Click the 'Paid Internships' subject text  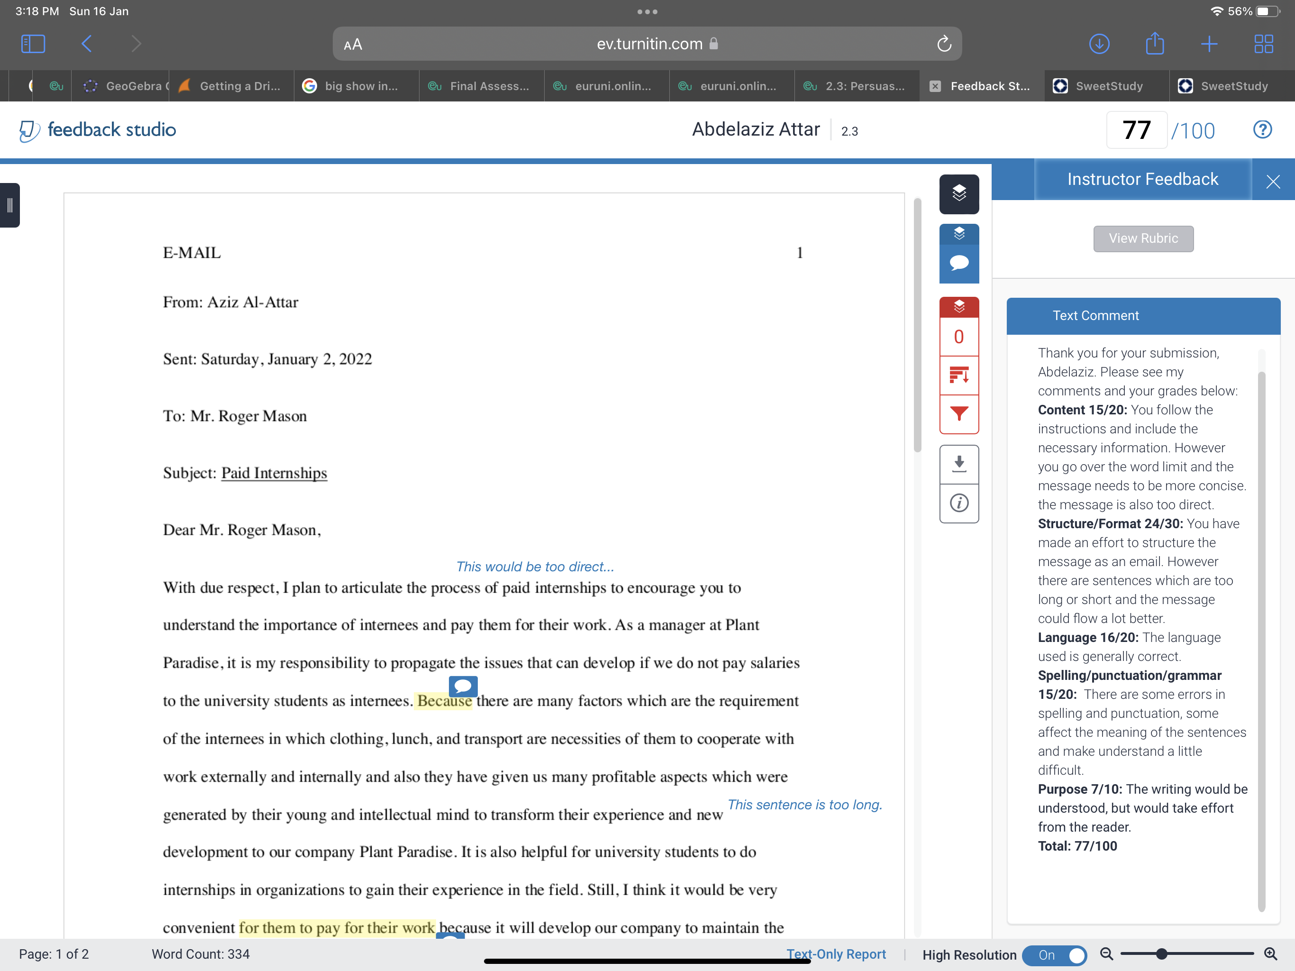(x=274, y=473)
